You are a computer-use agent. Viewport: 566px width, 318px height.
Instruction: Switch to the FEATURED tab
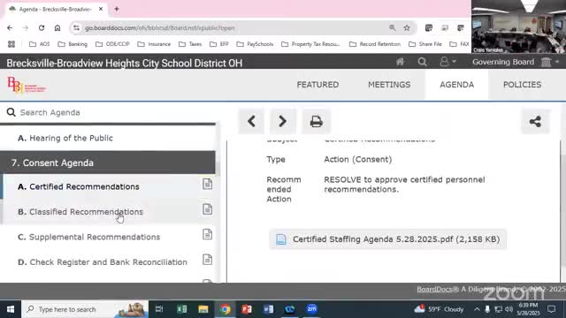(317, 85)
